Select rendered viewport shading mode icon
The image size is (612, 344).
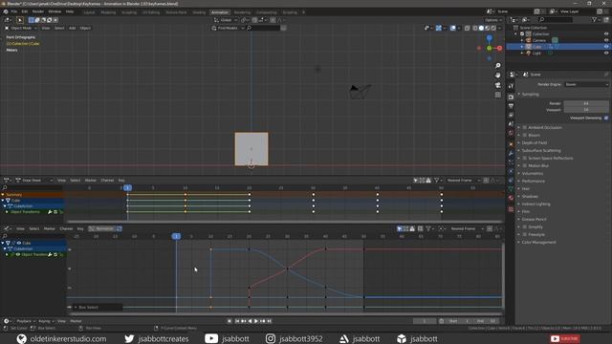[x=493, y=28]
